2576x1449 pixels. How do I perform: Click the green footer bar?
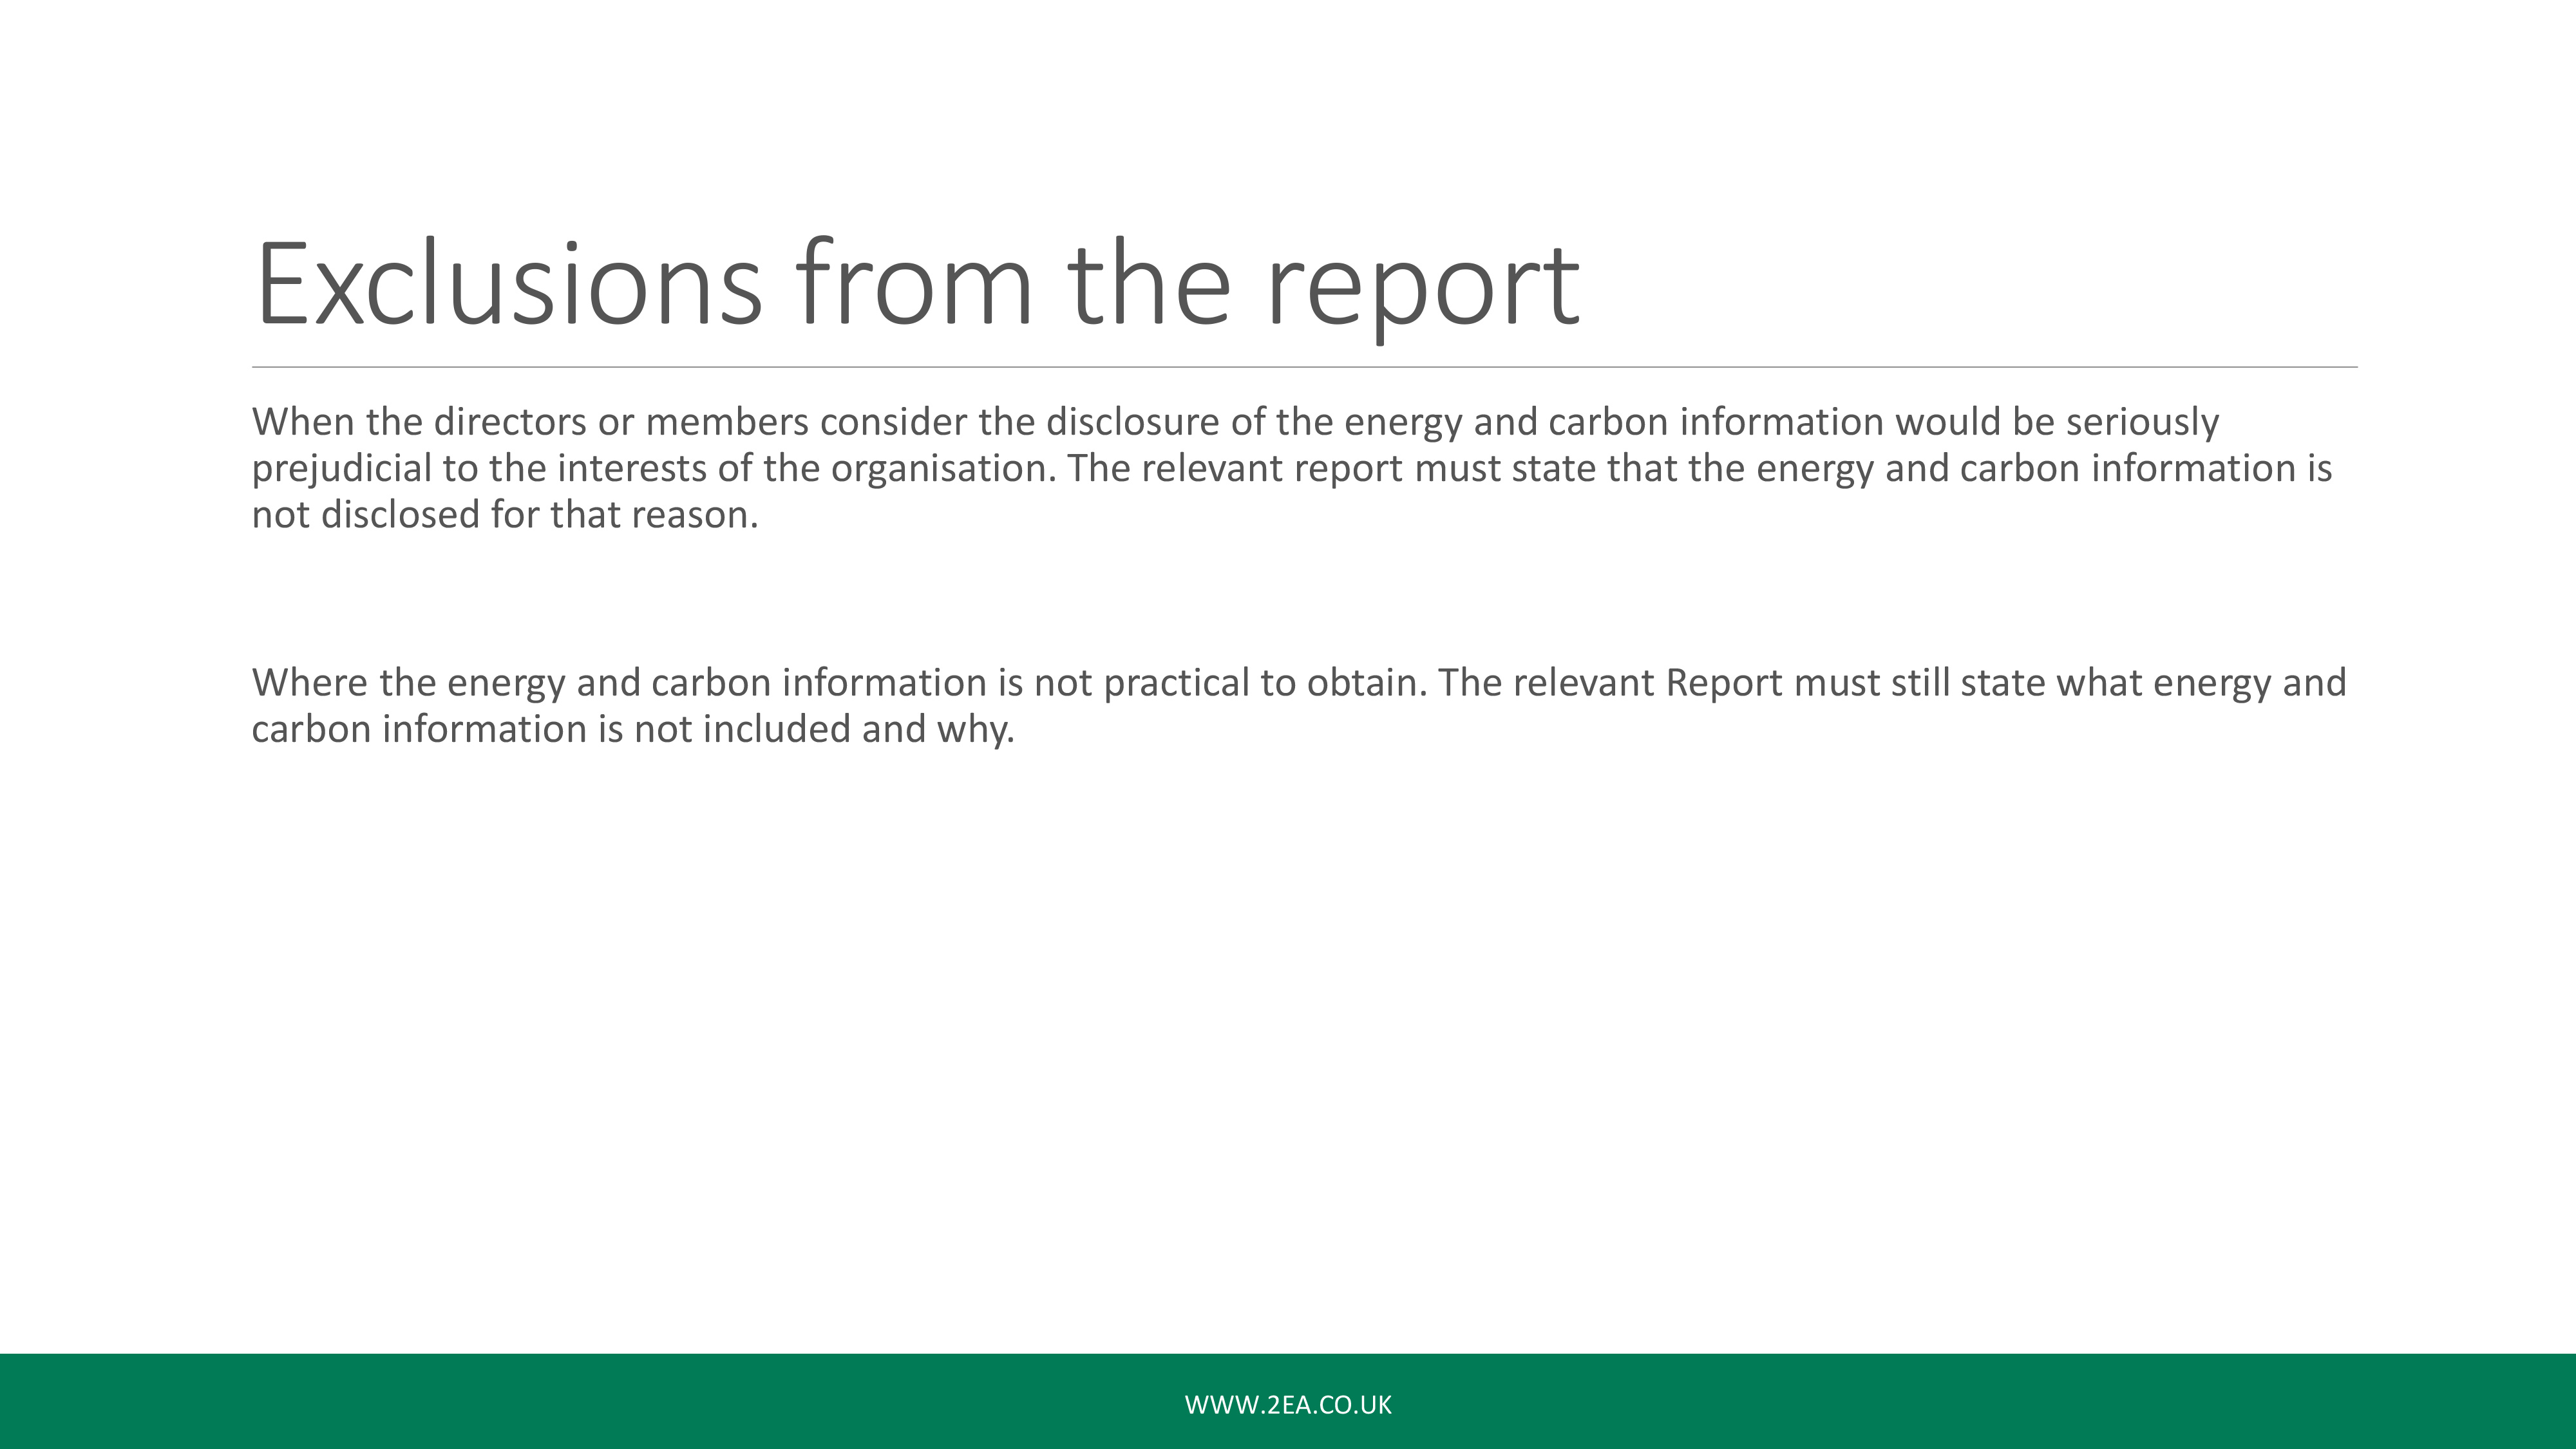(x=1288, y=1401)
